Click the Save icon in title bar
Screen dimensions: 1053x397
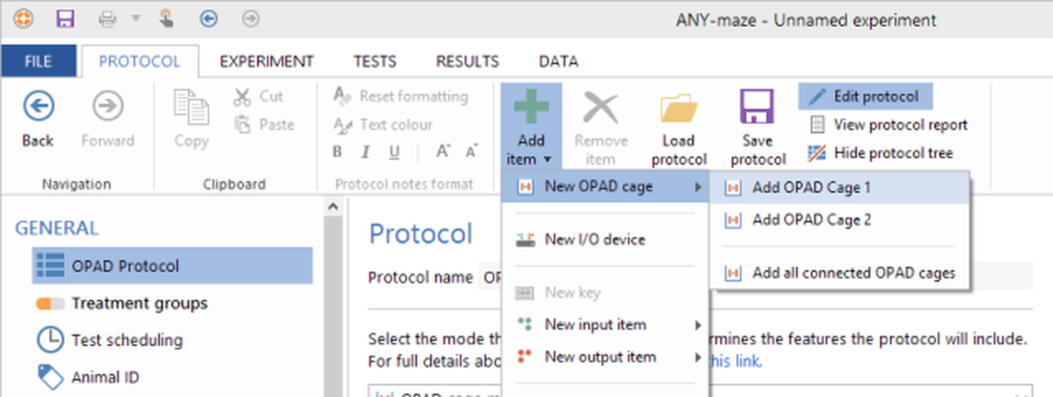coord(64,18)
